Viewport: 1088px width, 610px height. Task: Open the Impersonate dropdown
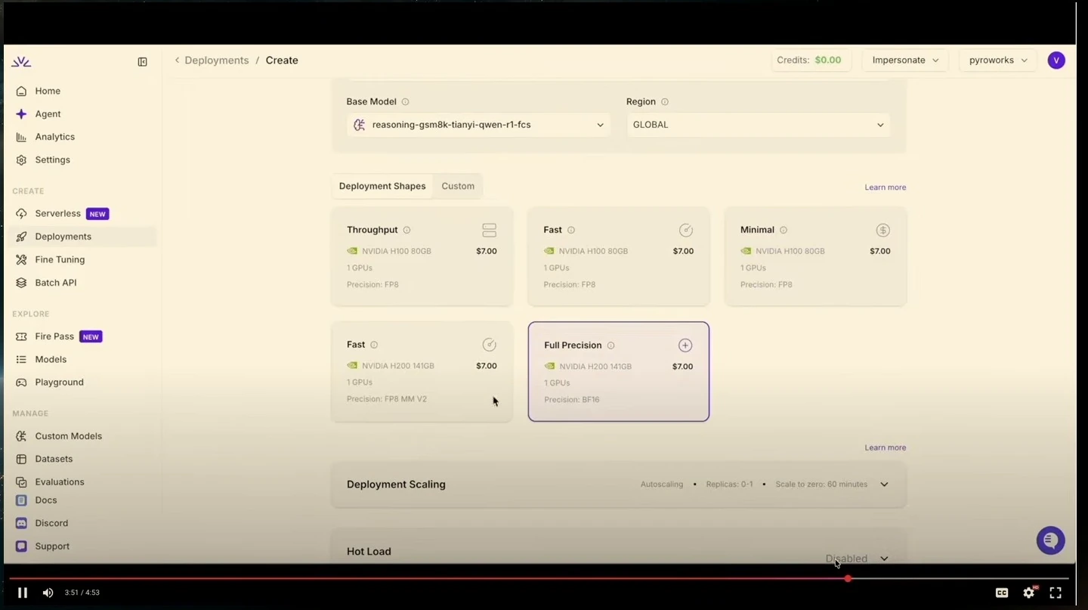tap(905, 60)
